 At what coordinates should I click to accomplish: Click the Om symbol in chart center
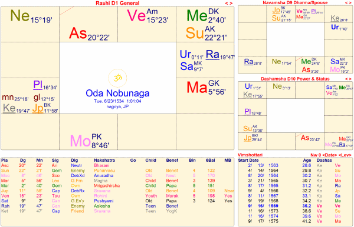coord(117,78)
